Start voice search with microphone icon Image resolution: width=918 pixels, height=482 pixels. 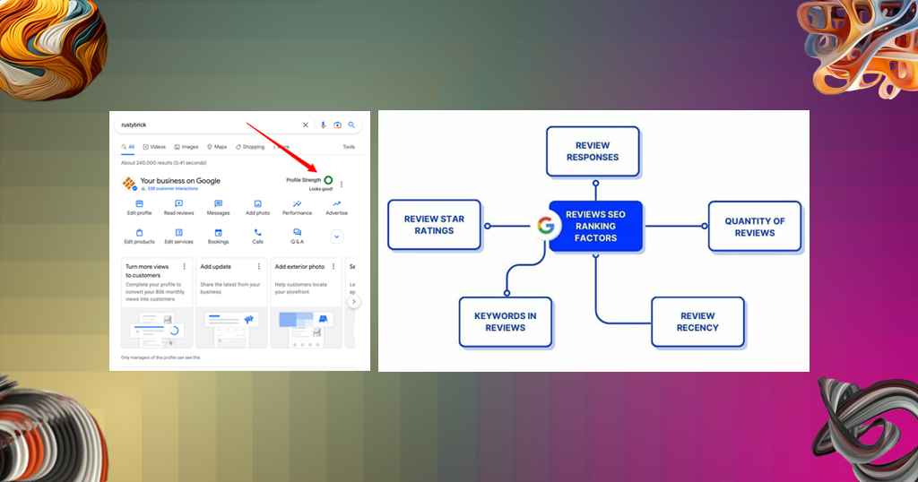click(x=323, y=125)
